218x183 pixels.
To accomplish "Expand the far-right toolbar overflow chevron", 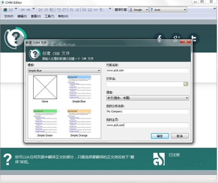I will click(x=215, y=9).
